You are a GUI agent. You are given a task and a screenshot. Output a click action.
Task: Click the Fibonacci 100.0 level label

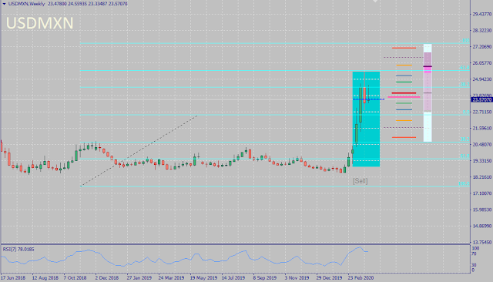[x=464, y=183]
